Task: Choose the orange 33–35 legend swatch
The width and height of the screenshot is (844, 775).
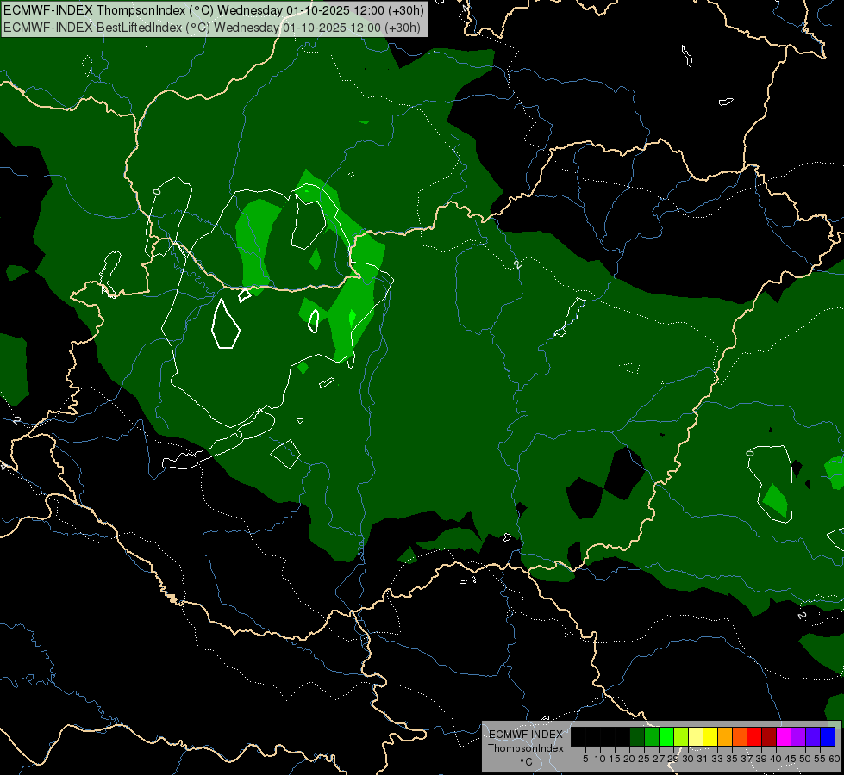Action: 725,736
